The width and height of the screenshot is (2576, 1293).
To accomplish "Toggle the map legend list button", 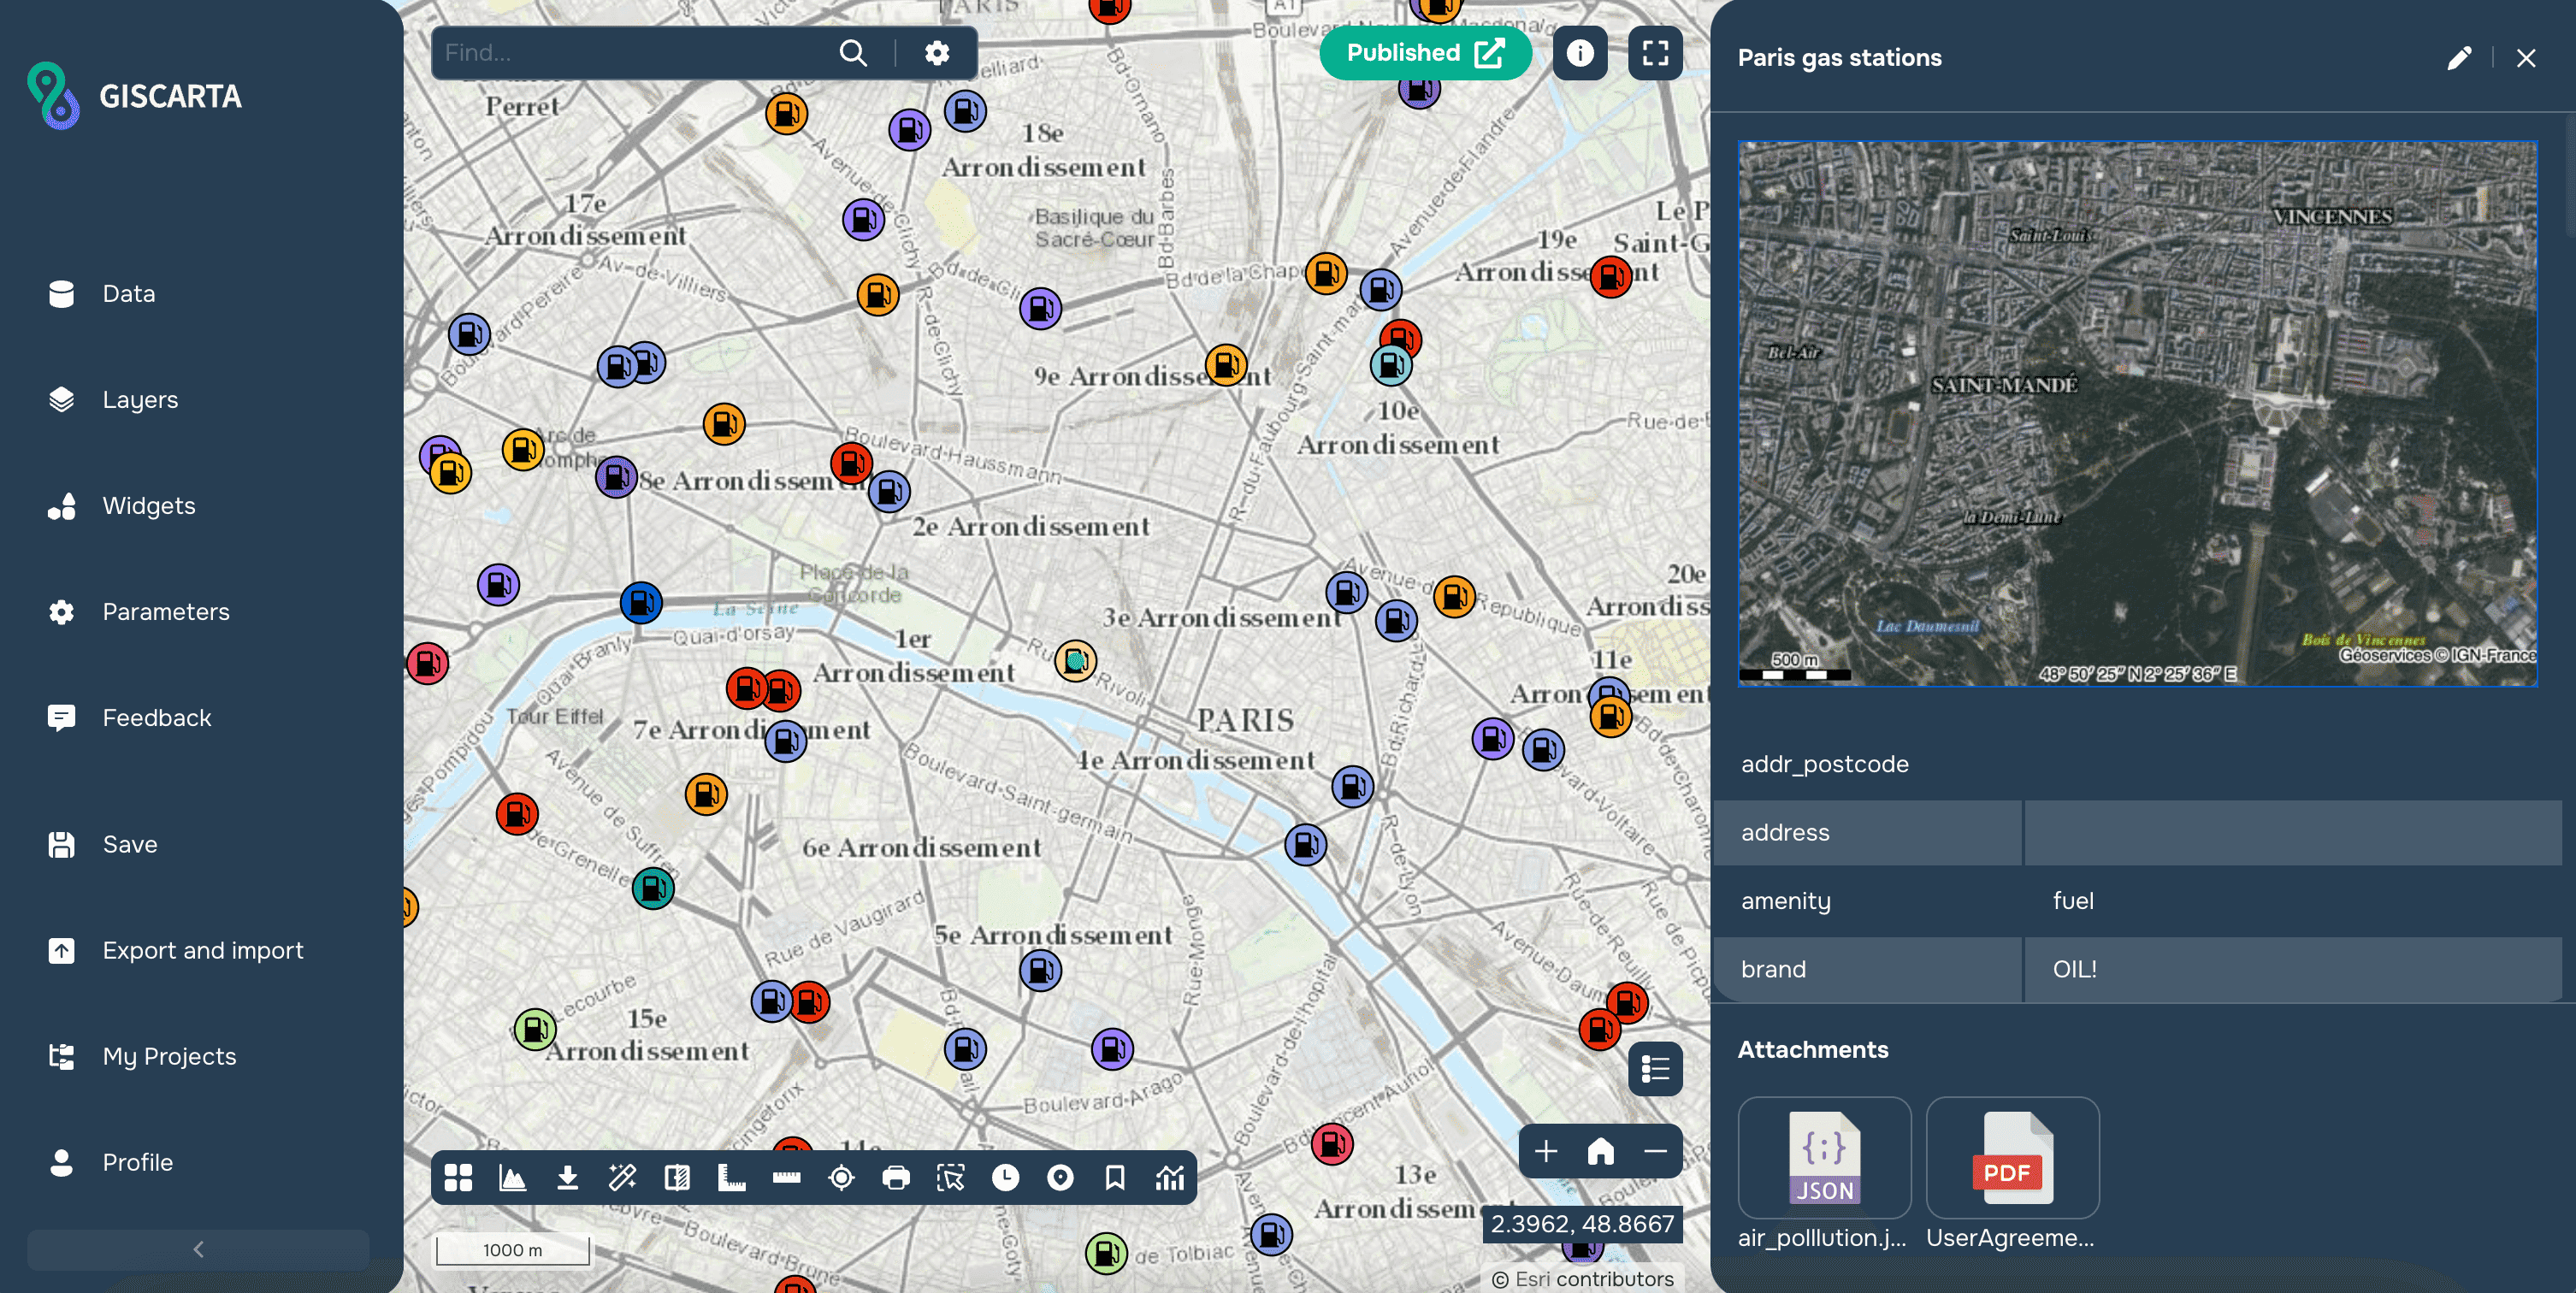I will tap(1655, 1069).
